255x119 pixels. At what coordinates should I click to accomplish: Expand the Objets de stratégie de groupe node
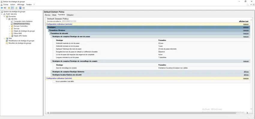click(x=9, y=31)
